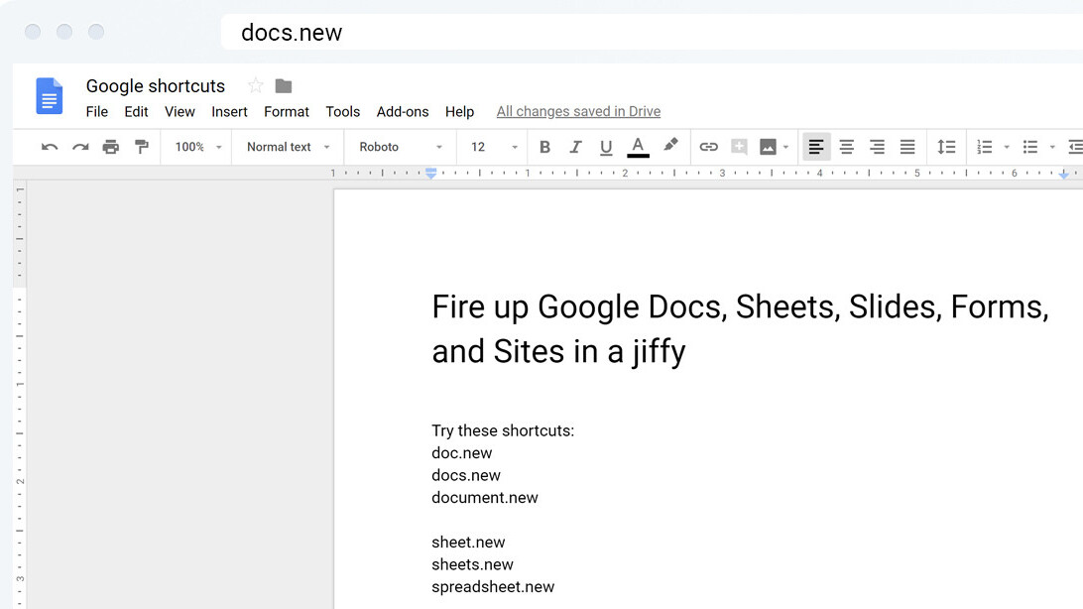Toggle underline formatting
Viewport: 1083px width, 609px height.
pyautogui.click(x=606, y=146)
